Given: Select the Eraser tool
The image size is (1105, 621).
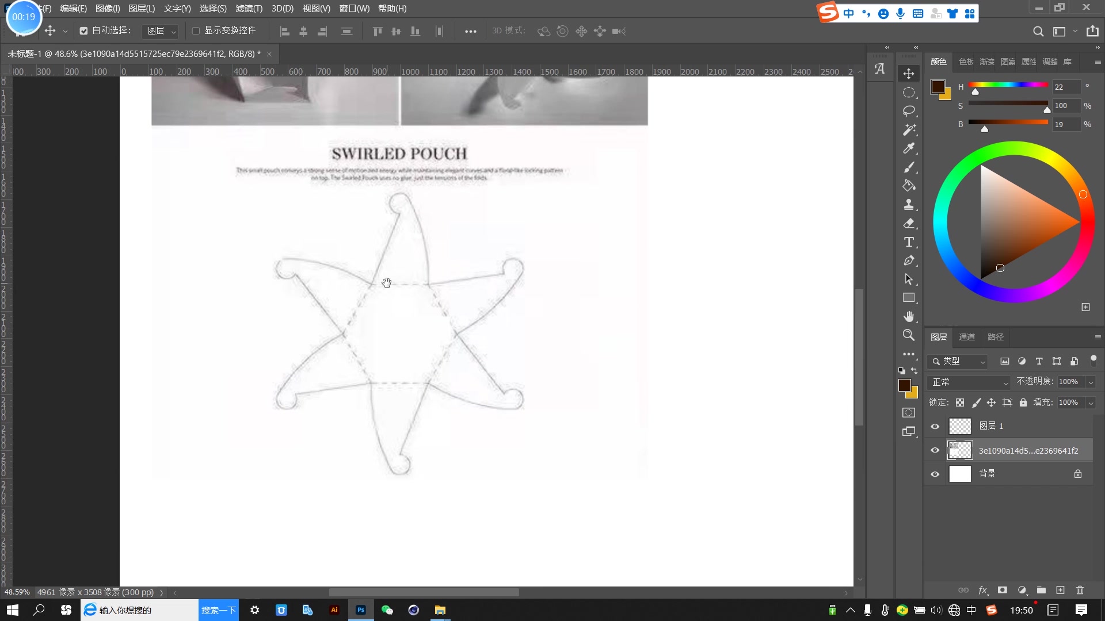Looking at the screenshot, I should pyautogui.click(x=909, y=223).
